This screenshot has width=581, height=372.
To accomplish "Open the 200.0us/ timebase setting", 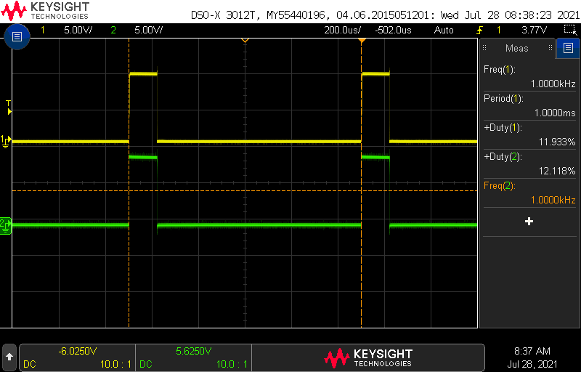I will point(346,30).
